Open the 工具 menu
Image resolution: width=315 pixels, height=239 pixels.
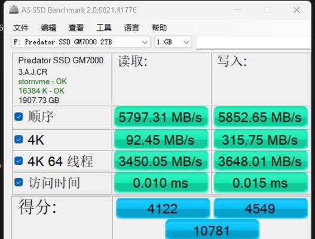pos(103,27)
